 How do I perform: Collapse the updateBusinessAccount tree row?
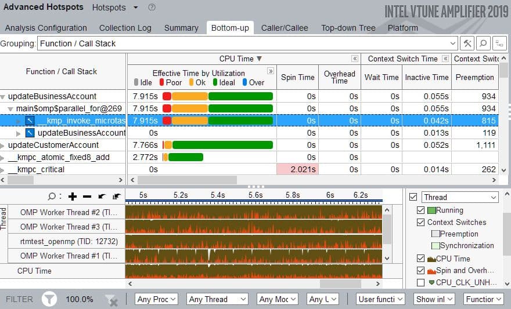click(3, 97)
